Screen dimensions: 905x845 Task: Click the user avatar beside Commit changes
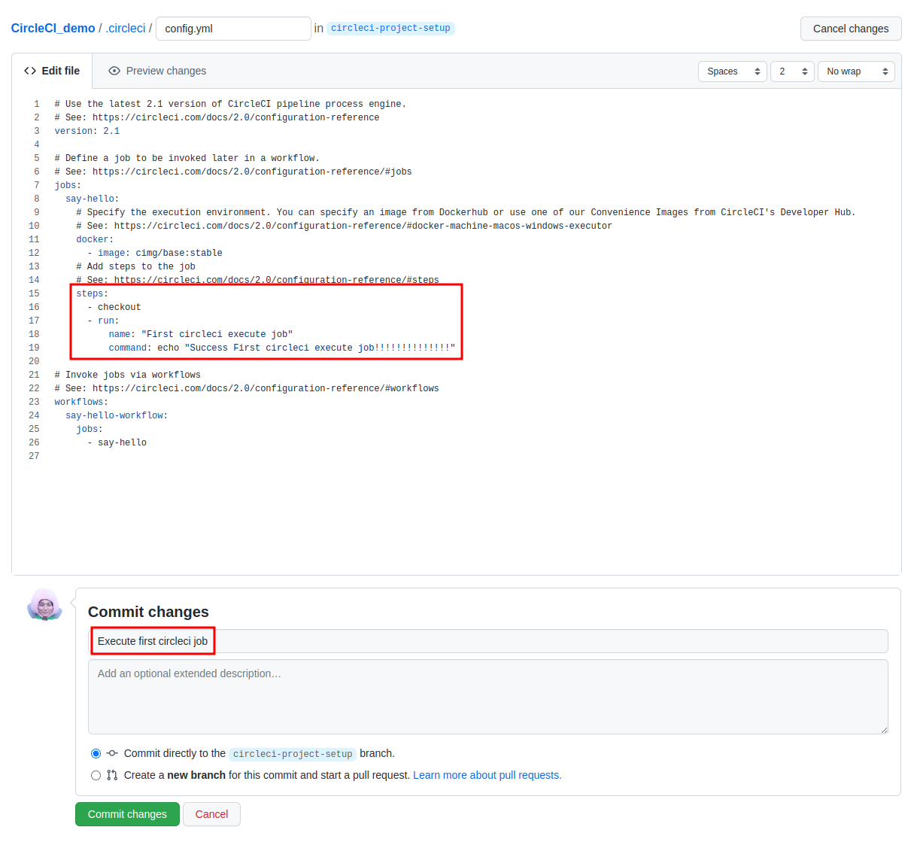tap(45, 605)
